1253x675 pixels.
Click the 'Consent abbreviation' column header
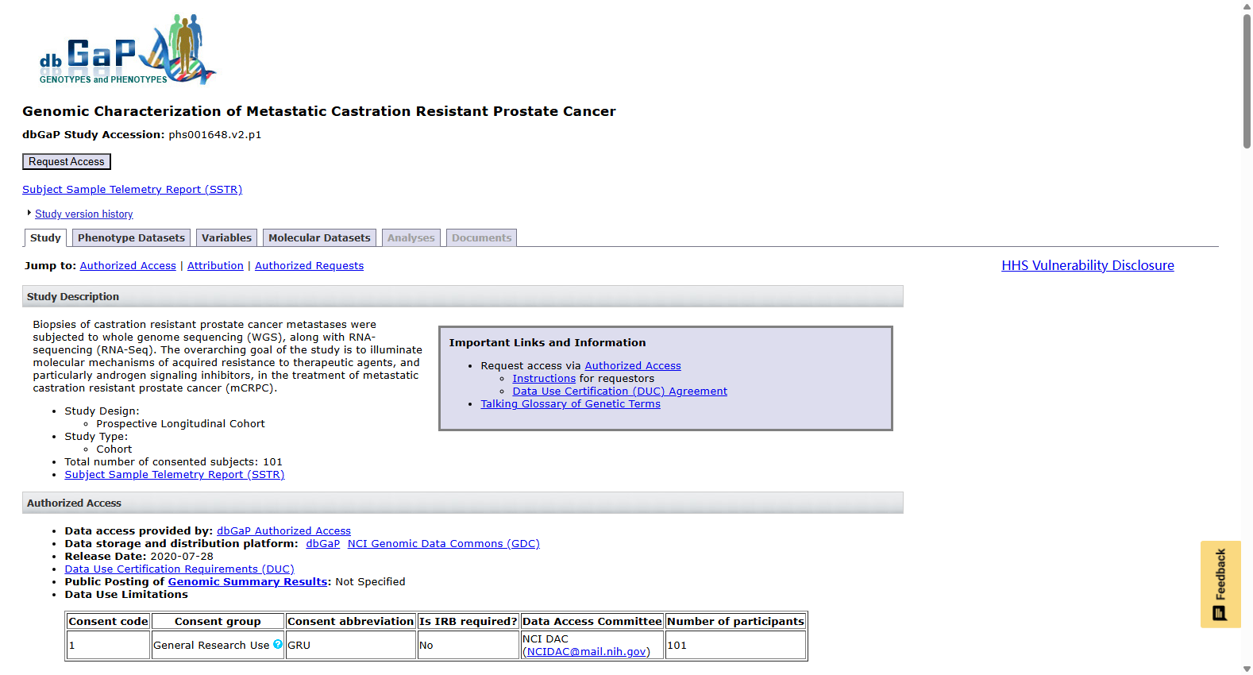point(351,621)
